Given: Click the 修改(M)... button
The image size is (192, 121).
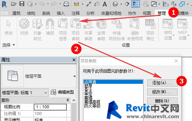Looking at the screenshot, I should (x=162, y=92).
